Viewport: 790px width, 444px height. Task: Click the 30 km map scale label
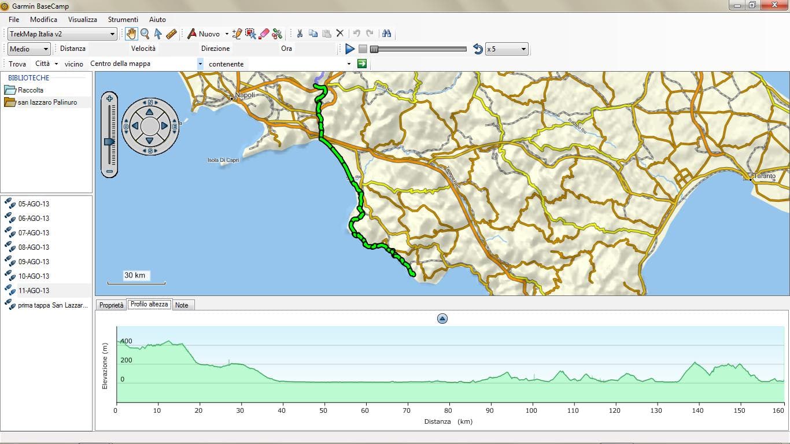[x=135, y=276]
